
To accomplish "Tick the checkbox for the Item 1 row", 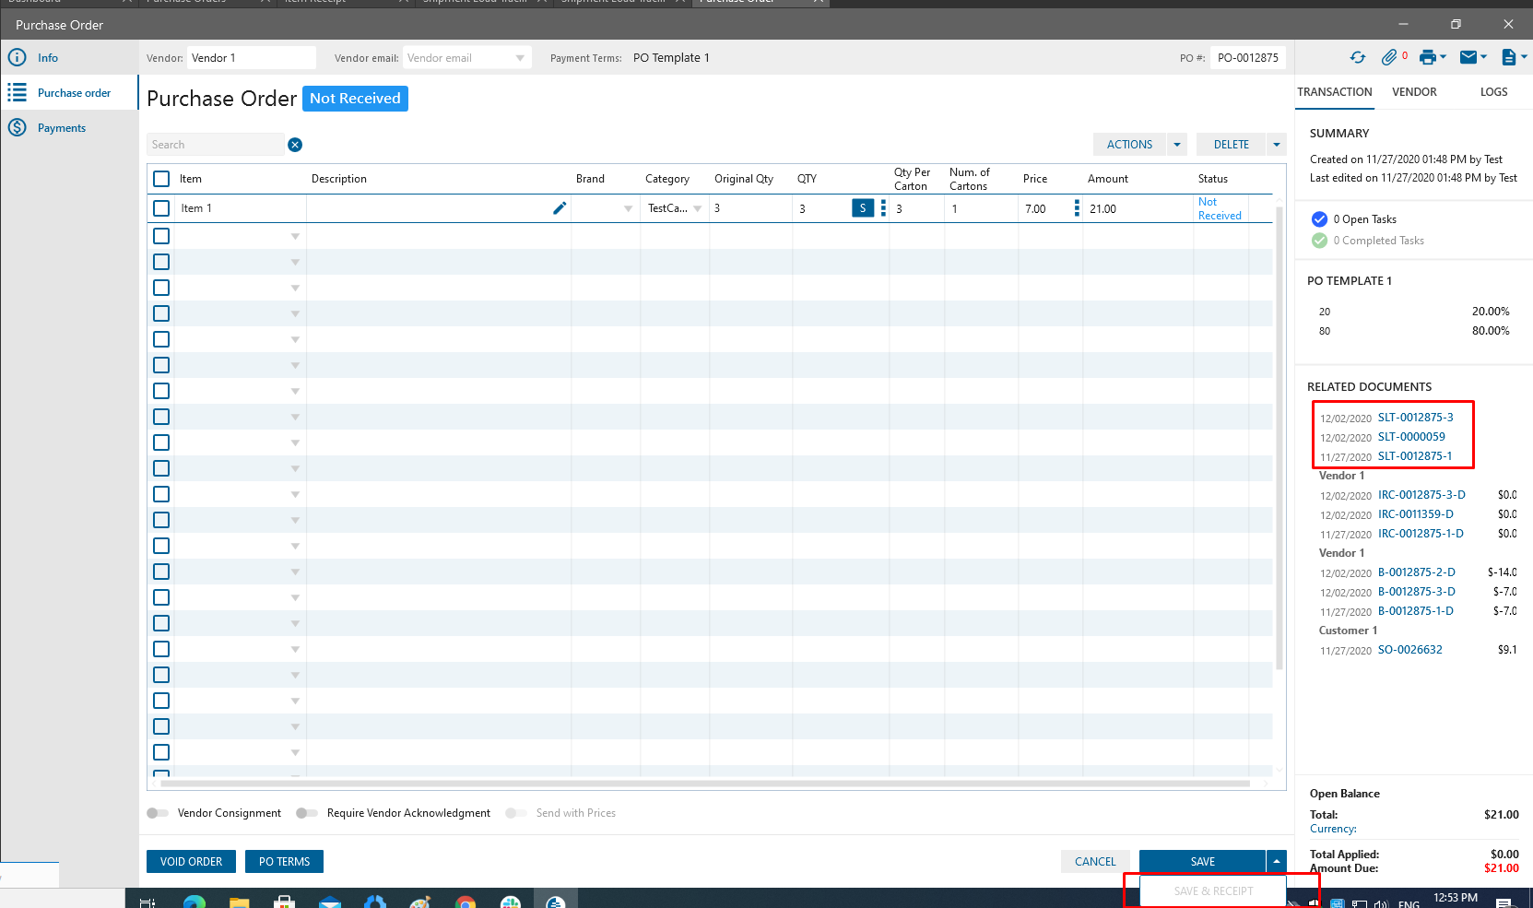I will 161,208.
